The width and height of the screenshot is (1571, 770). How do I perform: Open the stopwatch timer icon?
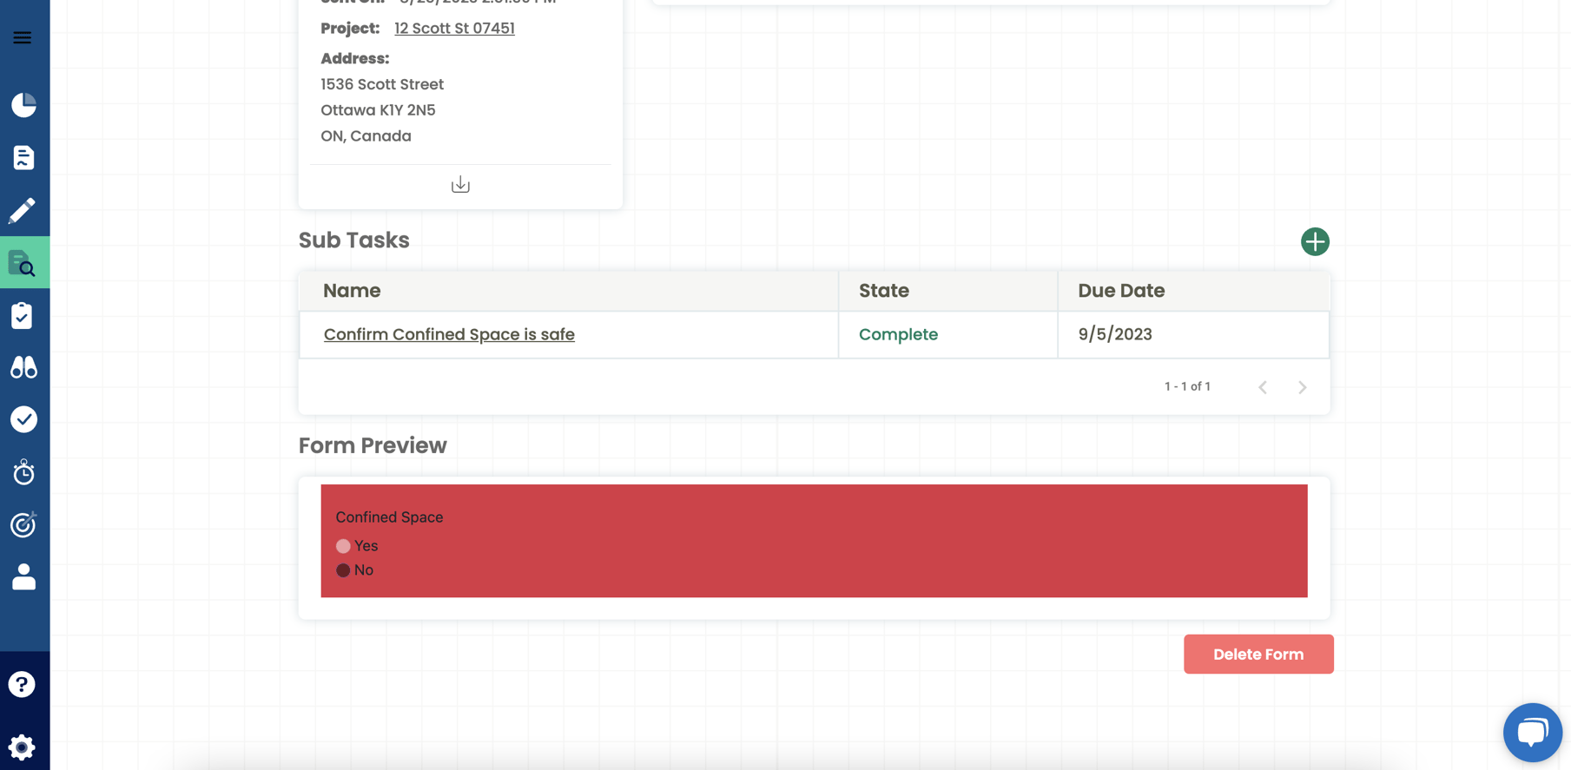(x=23, y=472)
